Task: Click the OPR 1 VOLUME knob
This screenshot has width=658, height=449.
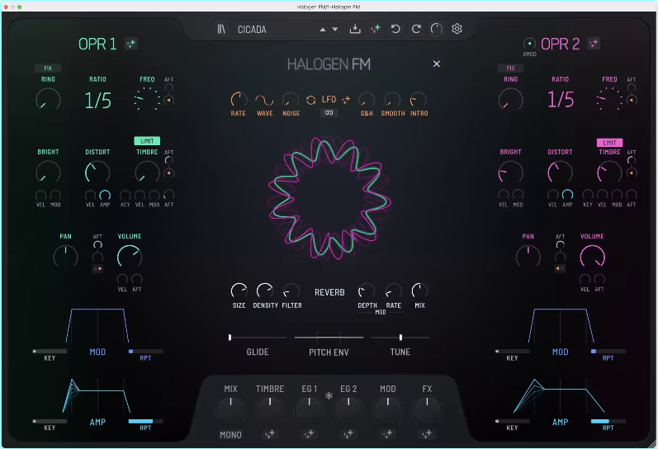Action: pos(130,257)
